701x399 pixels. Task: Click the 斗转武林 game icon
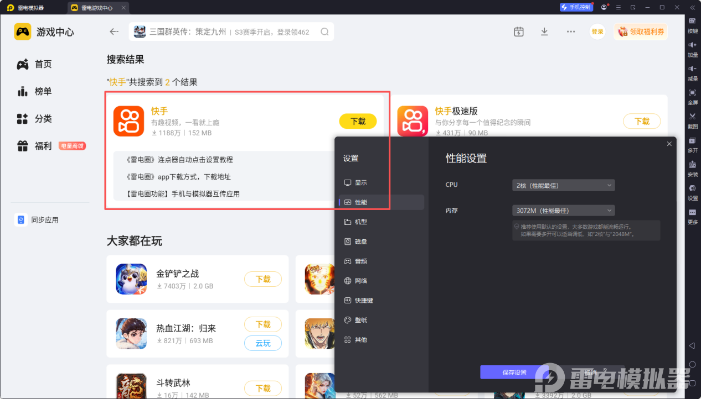[131, 386]
